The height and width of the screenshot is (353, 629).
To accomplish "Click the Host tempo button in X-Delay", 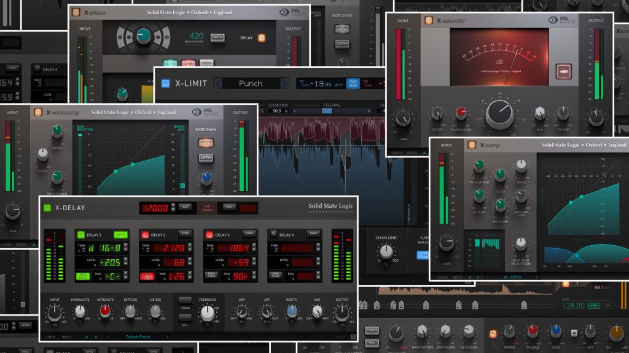I will click(x=185, y=207).
